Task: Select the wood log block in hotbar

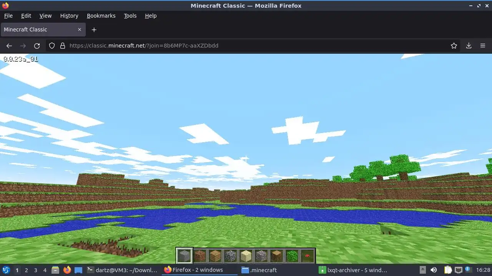Action: tap(277, 256)
